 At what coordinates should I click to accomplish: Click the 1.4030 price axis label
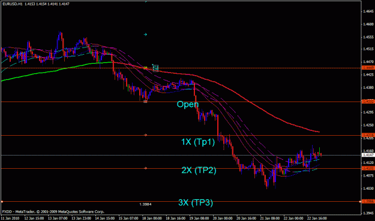pyautogui.click(x=368, y=188)
